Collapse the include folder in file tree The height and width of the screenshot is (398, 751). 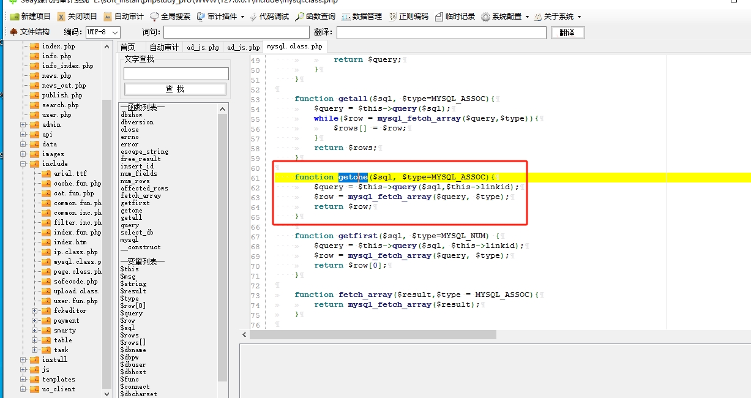click(23, 164)
